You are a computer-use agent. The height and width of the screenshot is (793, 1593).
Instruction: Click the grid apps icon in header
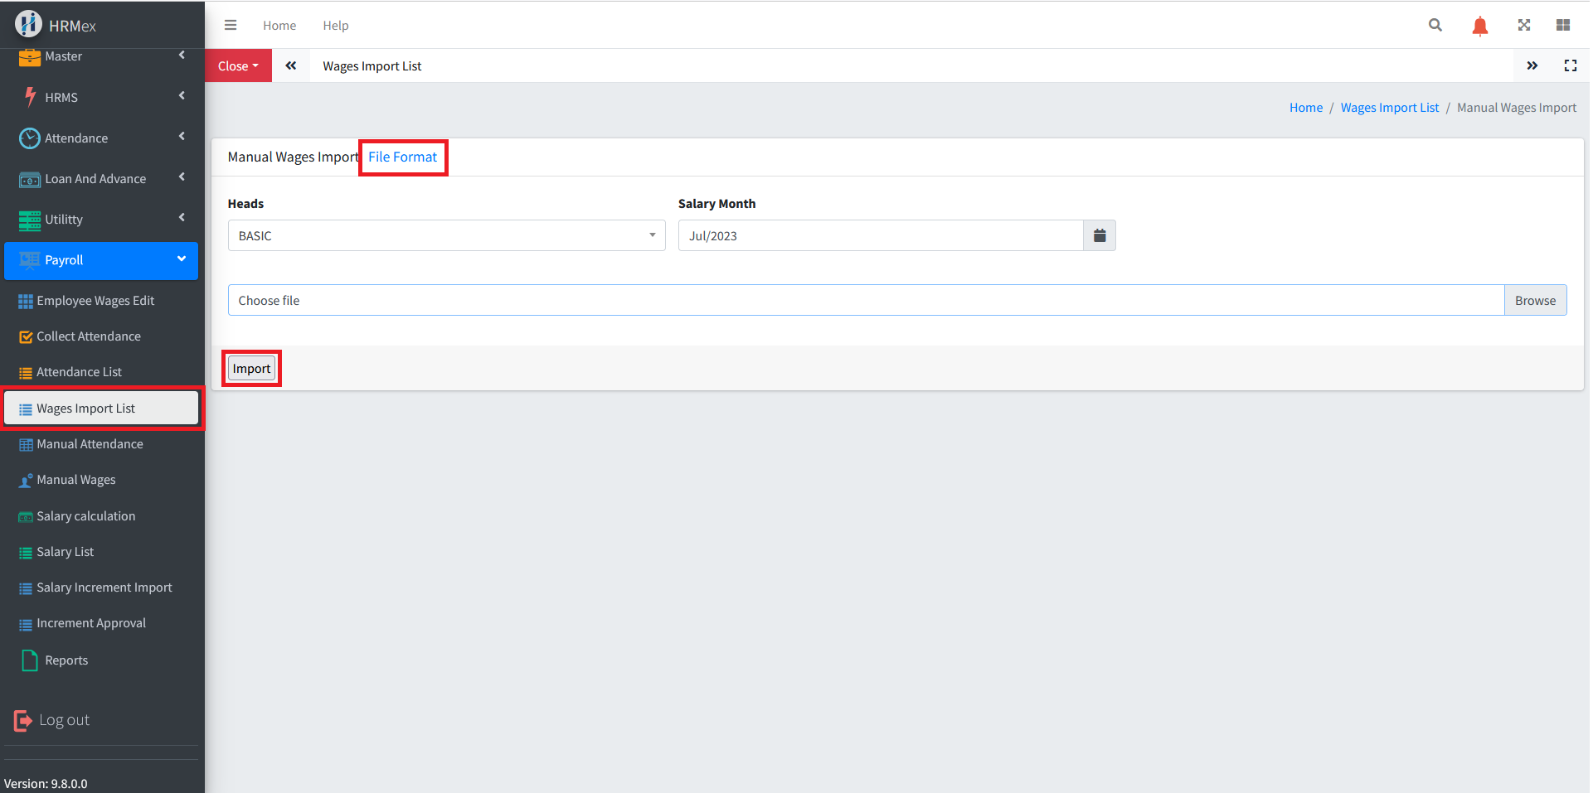[1562, 25]
